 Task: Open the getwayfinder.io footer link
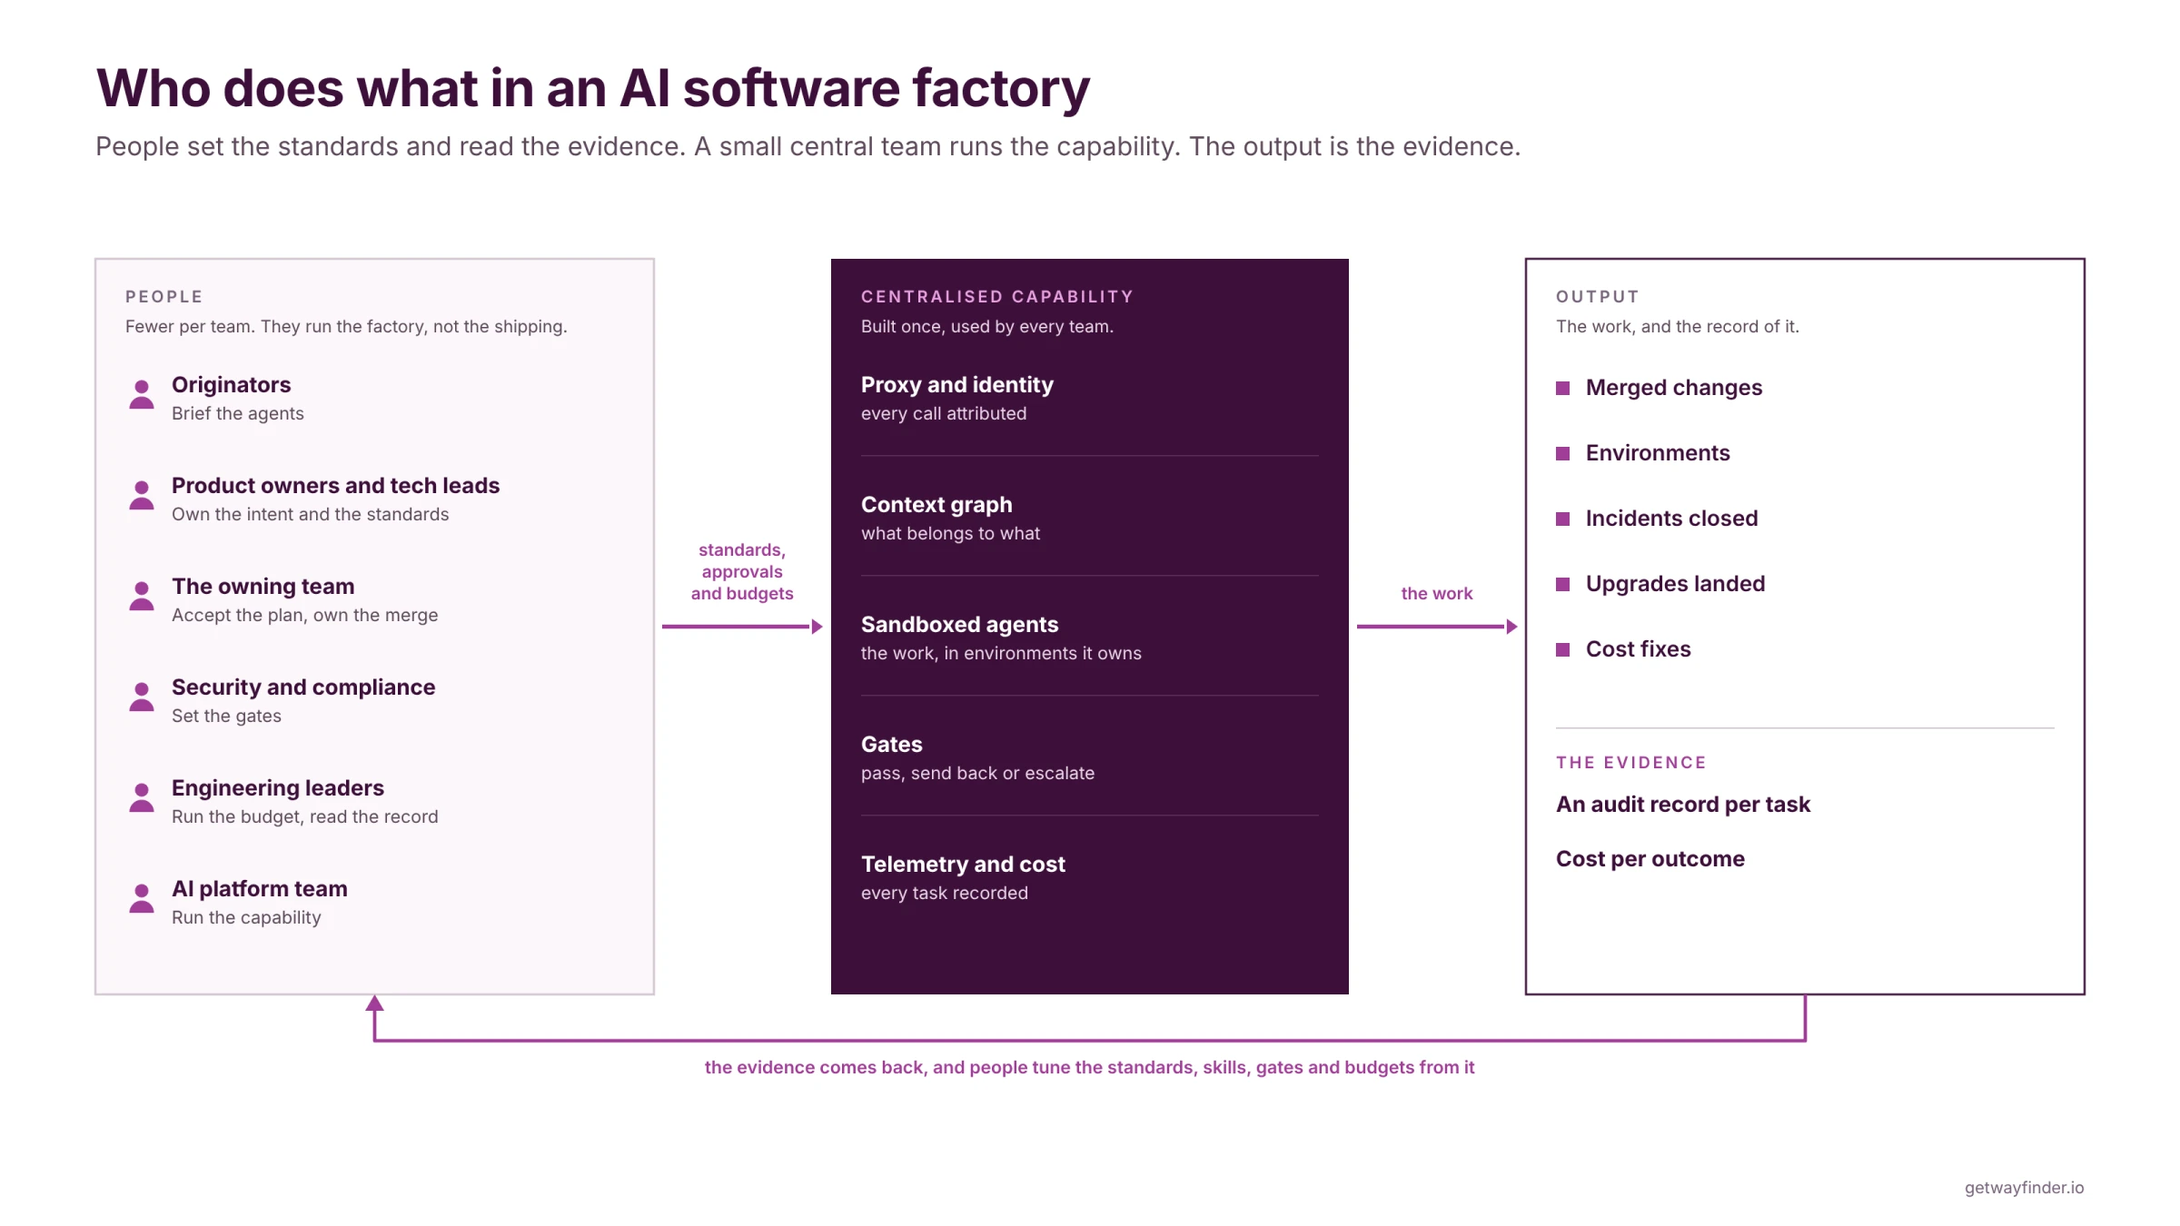click(x=2025, y=1188)
